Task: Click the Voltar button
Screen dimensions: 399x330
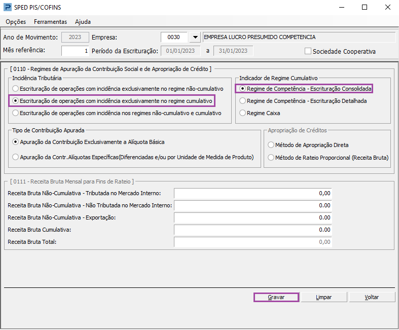Action: [x=372, y=297]
